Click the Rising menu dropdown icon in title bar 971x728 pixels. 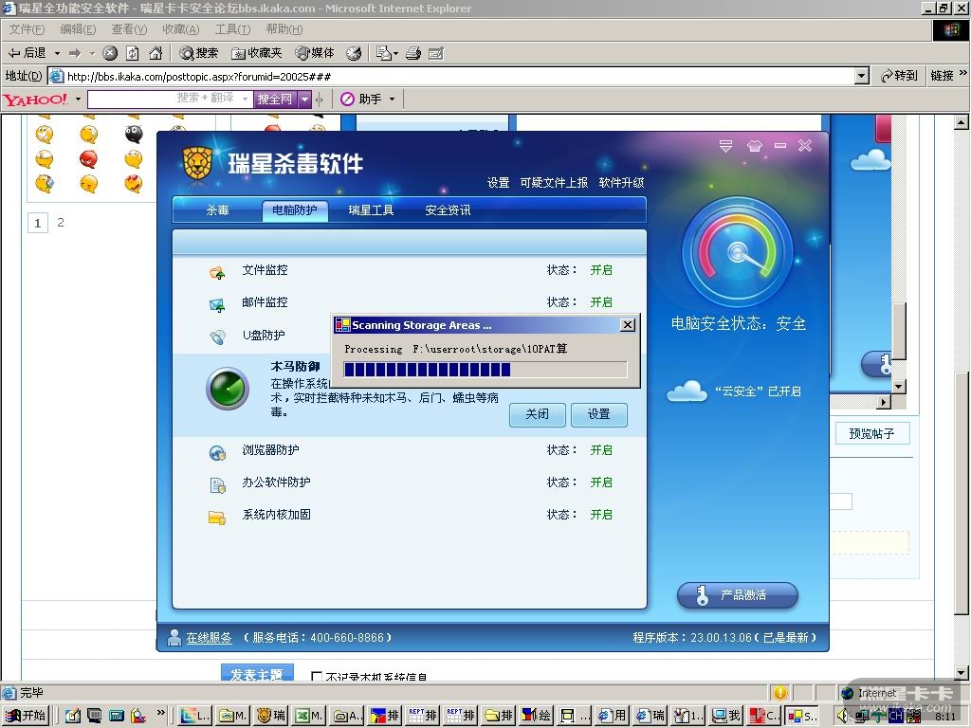click(x=725, y=145)
